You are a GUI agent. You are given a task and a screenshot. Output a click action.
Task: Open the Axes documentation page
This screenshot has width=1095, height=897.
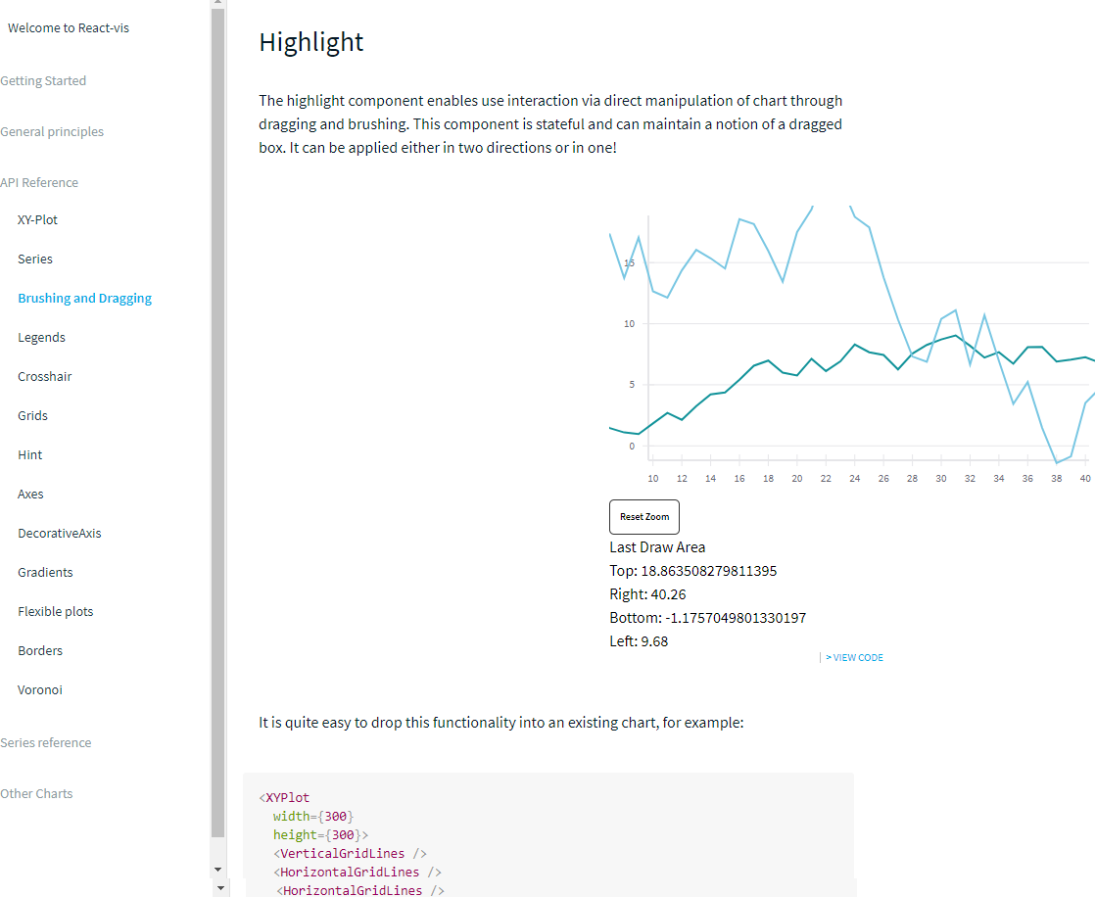tap(30, 494)
